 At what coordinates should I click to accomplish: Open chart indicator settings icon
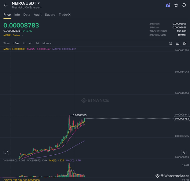pos(177,43)
